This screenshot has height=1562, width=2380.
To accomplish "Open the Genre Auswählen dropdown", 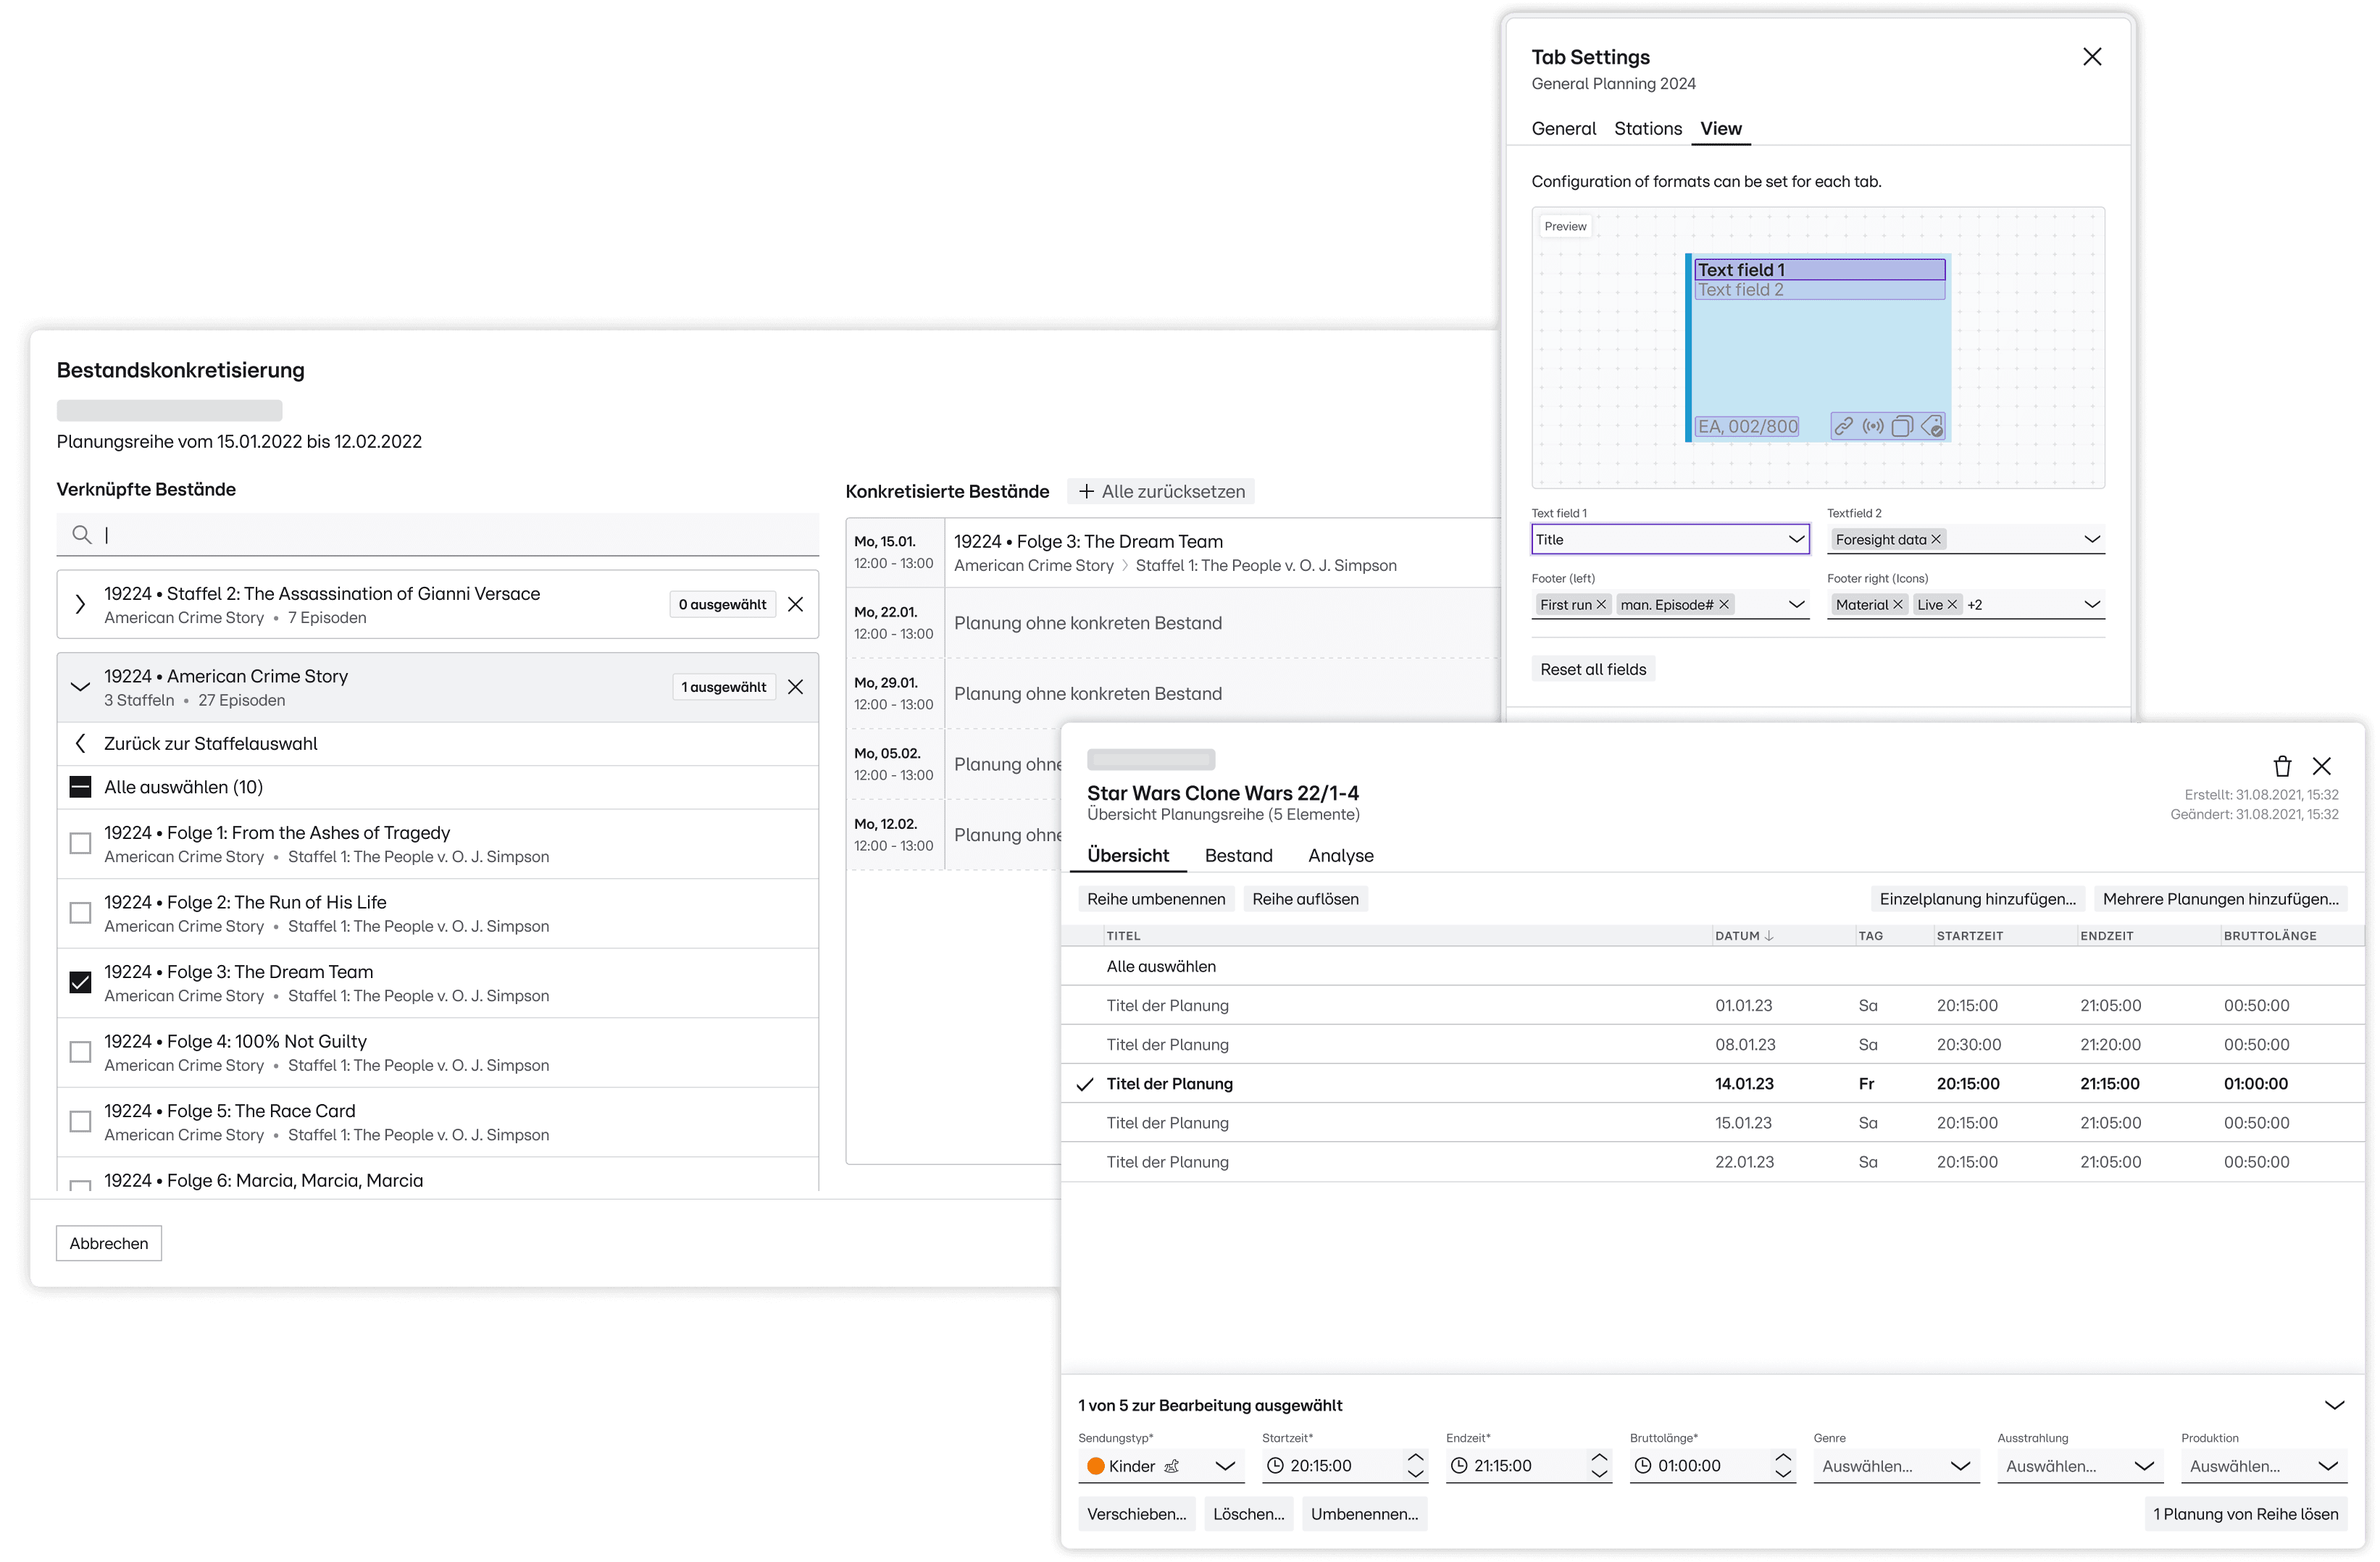I will 1896,1466.
